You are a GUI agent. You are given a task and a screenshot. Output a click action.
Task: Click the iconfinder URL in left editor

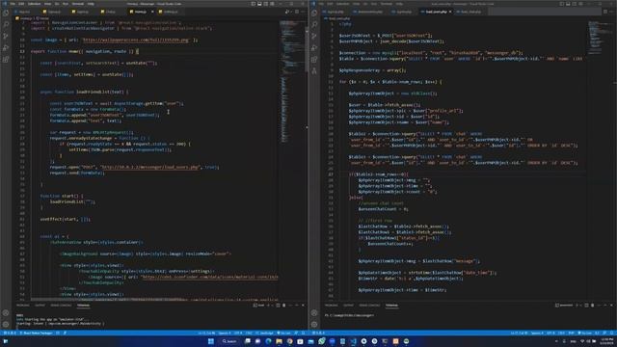point(209,277)
